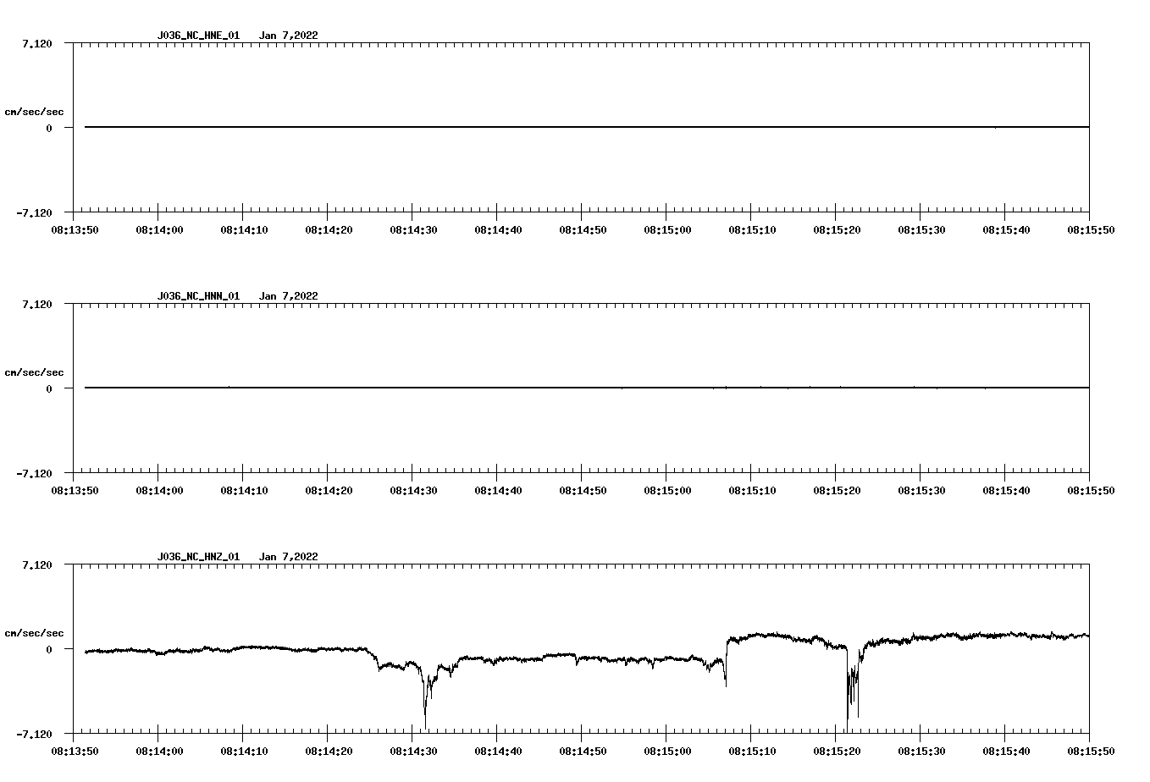This screenshot has width=1150, height=782.
Task: Click 08:15:50 time label under HNE plot
Action: click(1091, 229)
